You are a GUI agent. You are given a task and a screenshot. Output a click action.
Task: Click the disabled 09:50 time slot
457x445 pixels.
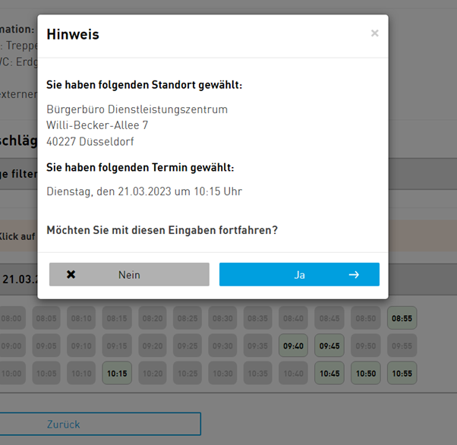pyautogui.click(x=366, y=346)
